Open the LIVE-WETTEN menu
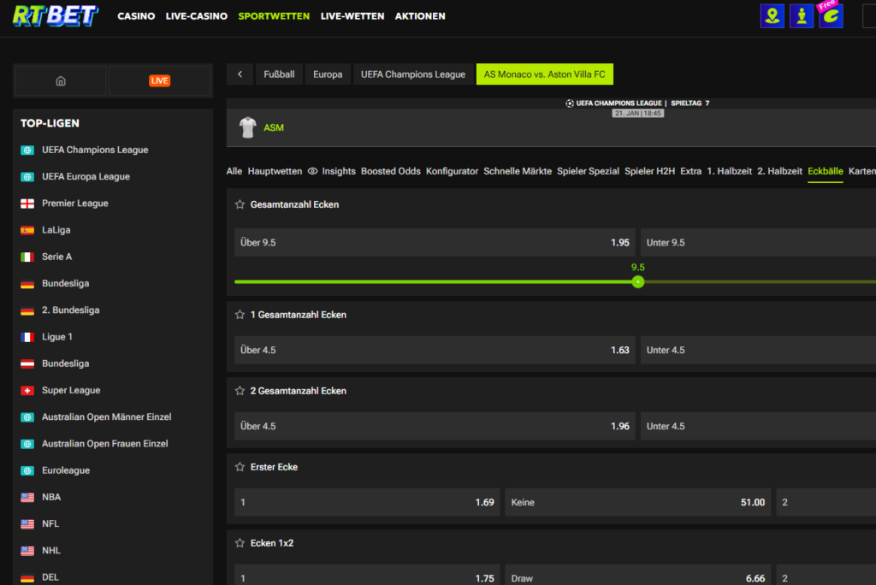876x585 pixels. (x=352, y=16)
